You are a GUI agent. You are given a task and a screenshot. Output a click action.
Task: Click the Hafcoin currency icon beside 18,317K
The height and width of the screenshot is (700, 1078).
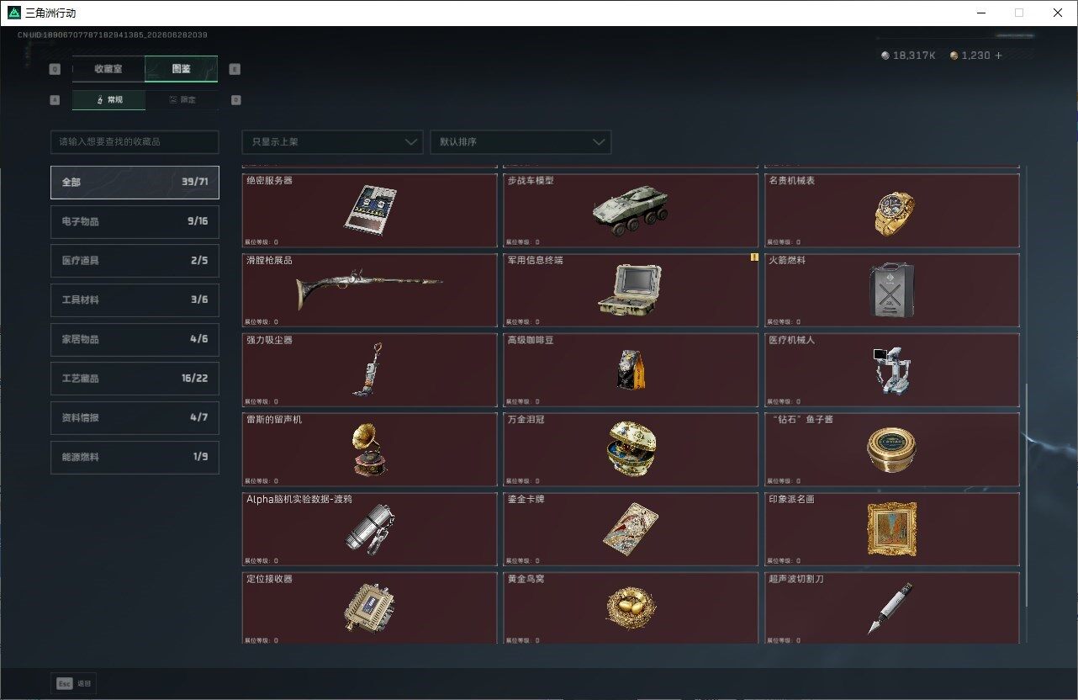point(885,56)
